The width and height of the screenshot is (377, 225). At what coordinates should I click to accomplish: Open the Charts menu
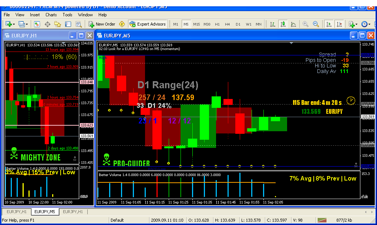[x=51, y=15]
